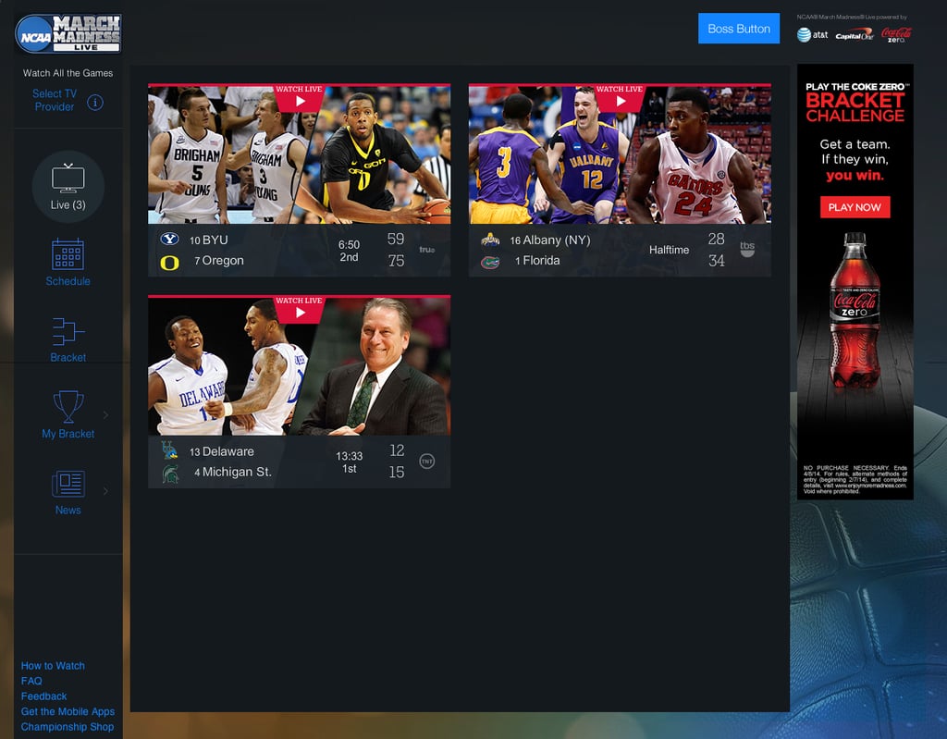Open Get the Mobile Apps link
The width and height of the screenshot is (947, 739).
68,711
